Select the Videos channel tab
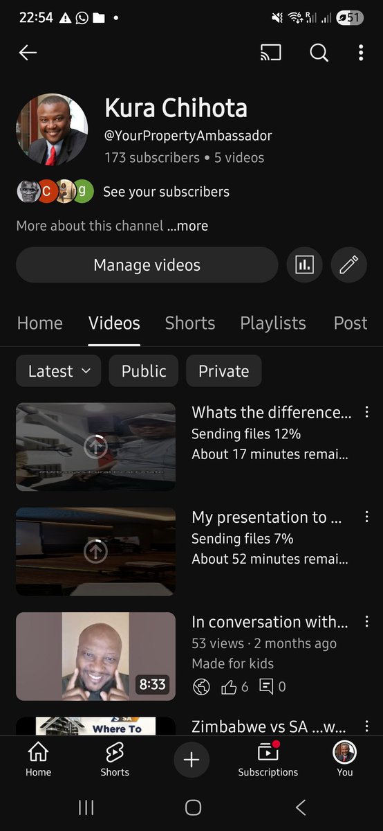Image resolution: width=383 pixels, height=831 pixels. point(114,323)
